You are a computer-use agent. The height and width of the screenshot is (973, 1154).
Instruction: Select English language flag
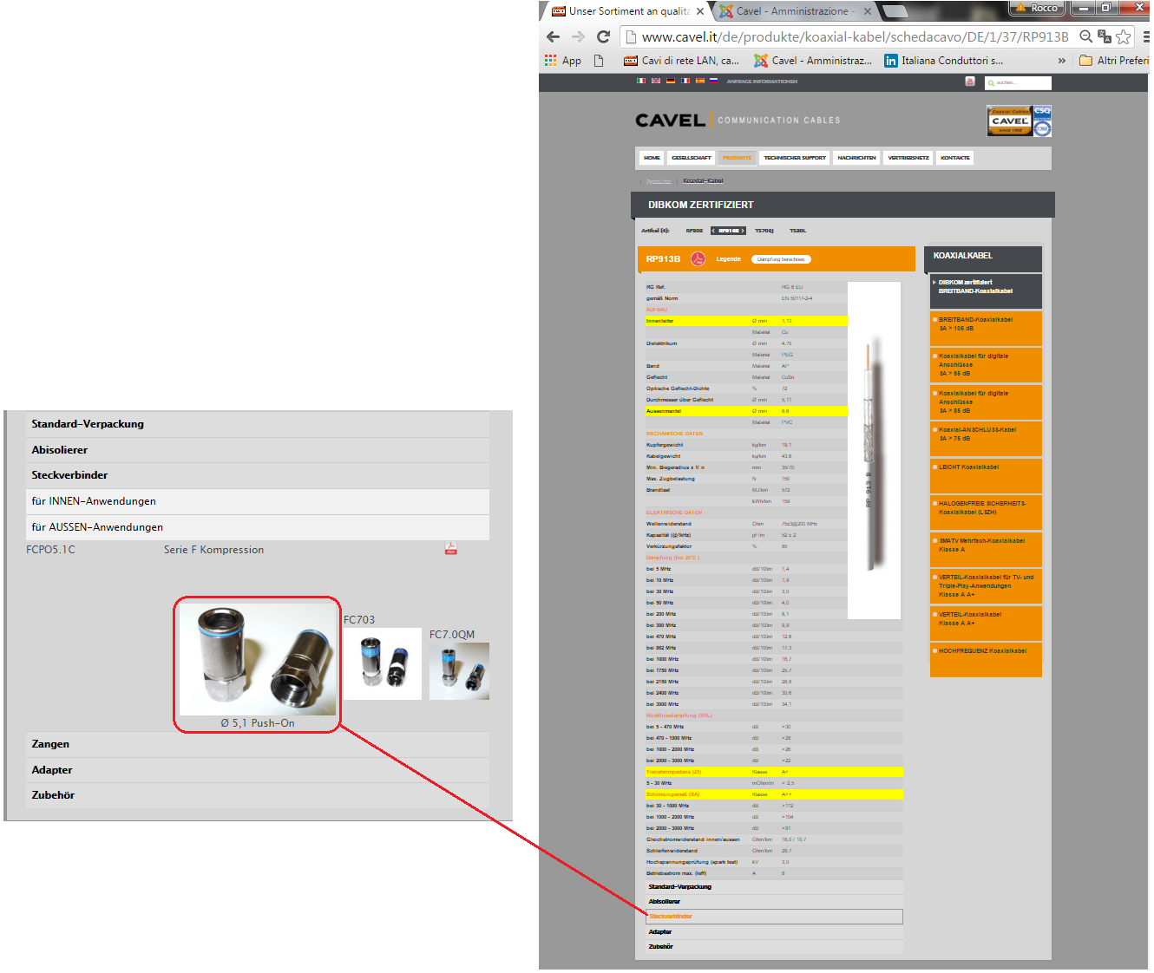click(x=656, y=81)
